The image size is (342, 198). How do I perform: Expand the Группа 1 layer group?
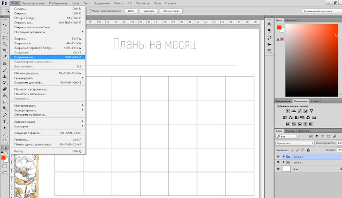click(x=284, y=162)
